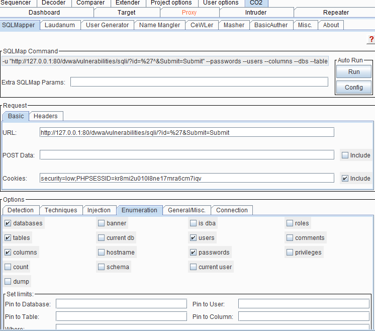
Task: Select the CO2 tab
Action: pyautogui.click(x=256, y=3)
